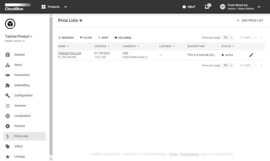Expand the Products dropdown chevron
This screenshot has width=270, height=161.
click(x=65, y=7)
